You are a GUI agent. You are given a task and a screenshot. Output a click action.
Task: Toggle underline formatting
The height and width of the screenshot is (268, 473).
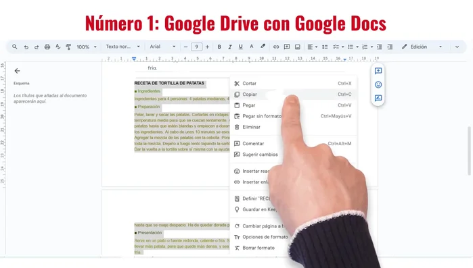click(x=240, y=47)
